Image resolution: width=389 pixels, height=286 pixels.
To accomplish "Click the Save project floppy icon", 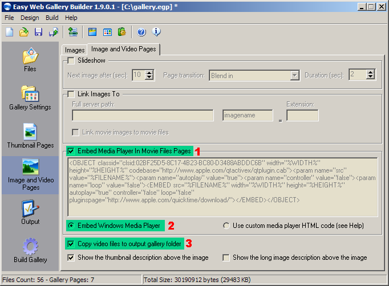I will [x=38, y=32].
